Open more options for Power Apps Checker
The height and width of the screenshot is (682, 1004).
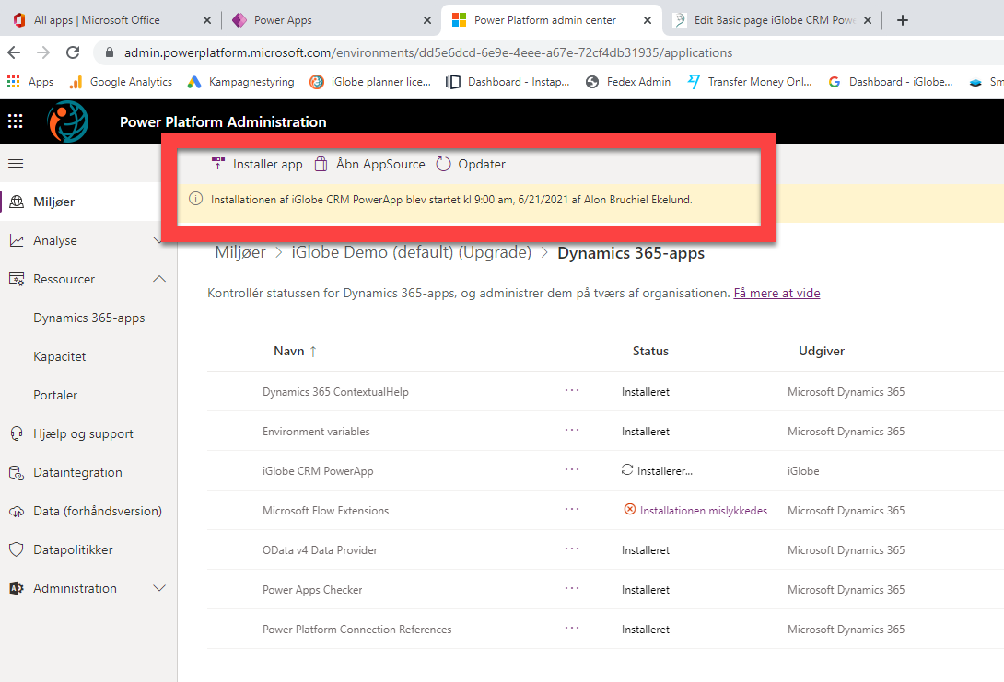(572, 589)
